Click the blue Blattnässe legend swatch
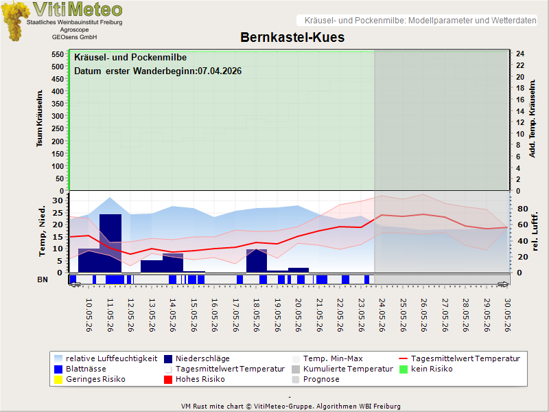Screen dimensions: 549x412 tap(58, 369)
